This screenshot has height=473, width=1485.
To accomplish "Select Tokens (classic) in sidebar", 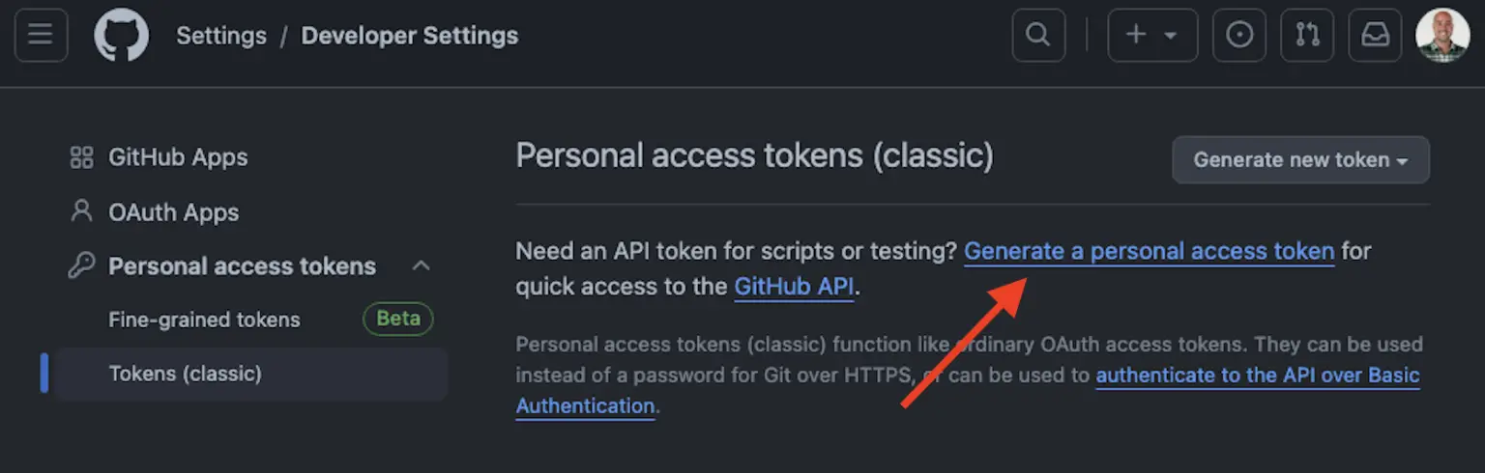I will pyautogui.click(x=185, y=374).
